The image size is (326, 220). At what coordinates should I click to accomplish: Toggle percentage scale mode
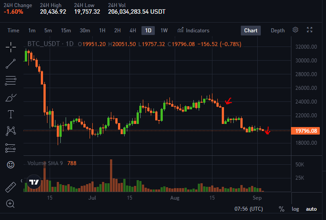282,209
